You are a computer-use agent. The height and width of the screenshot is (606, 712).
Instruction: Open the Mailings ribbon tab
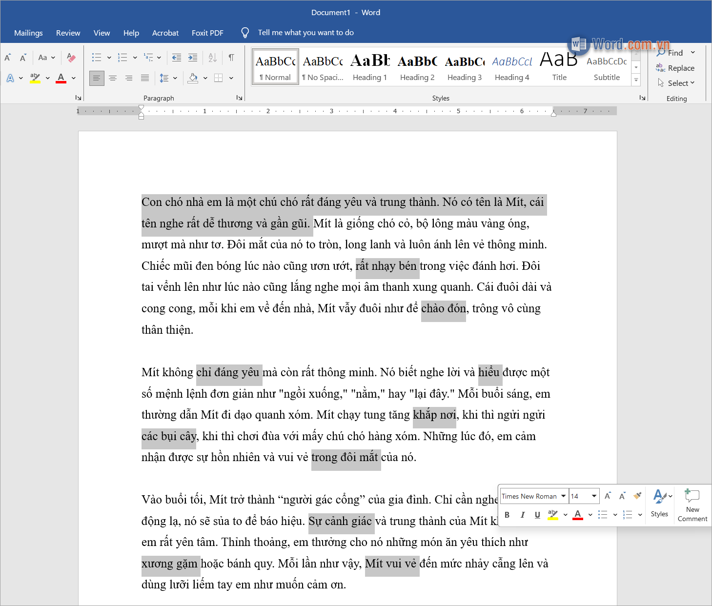pos(28,33)
